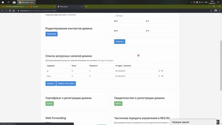Viewport: 222px width, 125px height.
Task: Open the Windows notification center
Action: click(x=218, y=2)
